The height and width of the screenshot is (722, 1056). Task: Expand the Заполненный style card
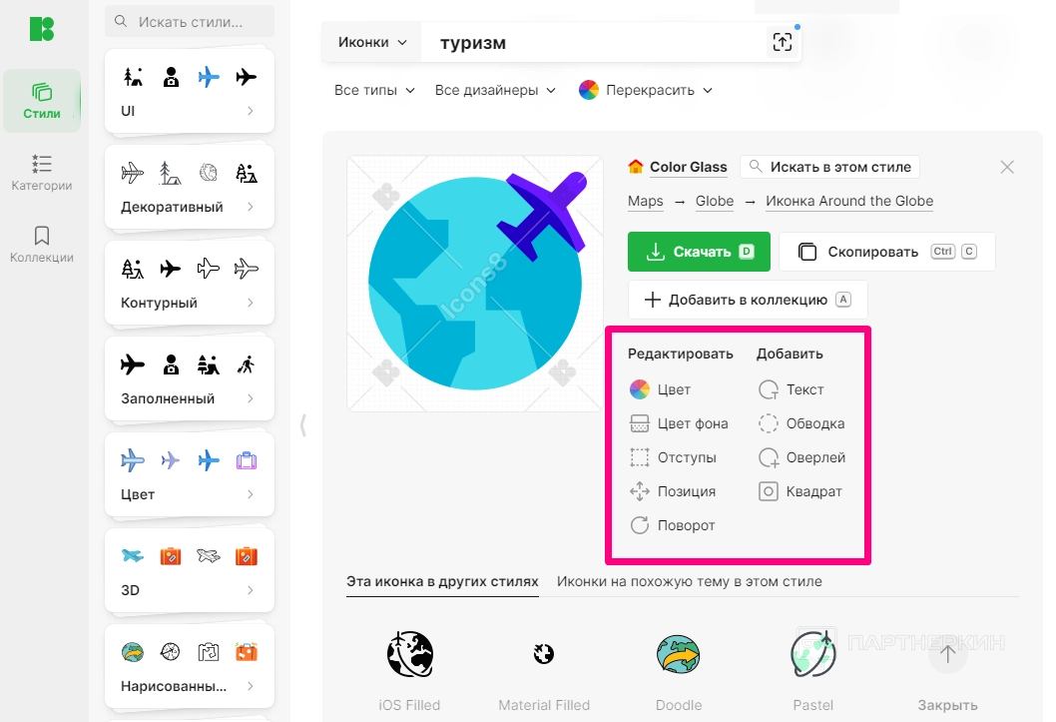coord(251,398)
